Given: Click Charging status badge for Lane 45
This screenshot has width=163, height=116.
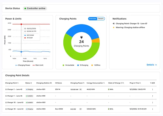Looking at the screenshot, I should click(29, 89).
